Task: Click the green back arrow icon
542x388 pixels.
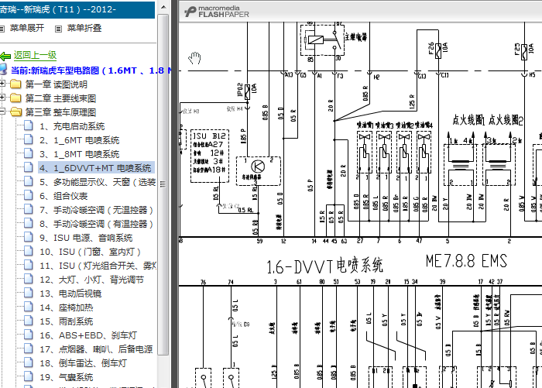Action: point(5,56)
